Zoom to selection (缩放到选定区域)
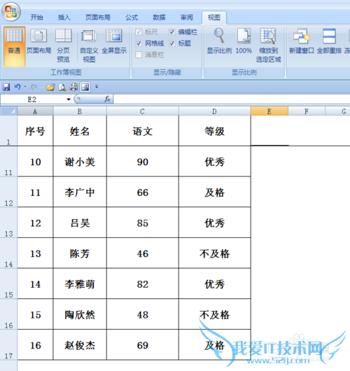This screenshot has width=350, height=371. coord(268,45)
